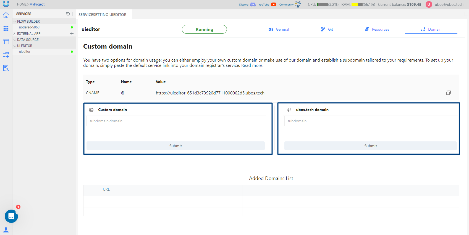Switch to the Git tab
Screen dimensions: 469x235
327,29
